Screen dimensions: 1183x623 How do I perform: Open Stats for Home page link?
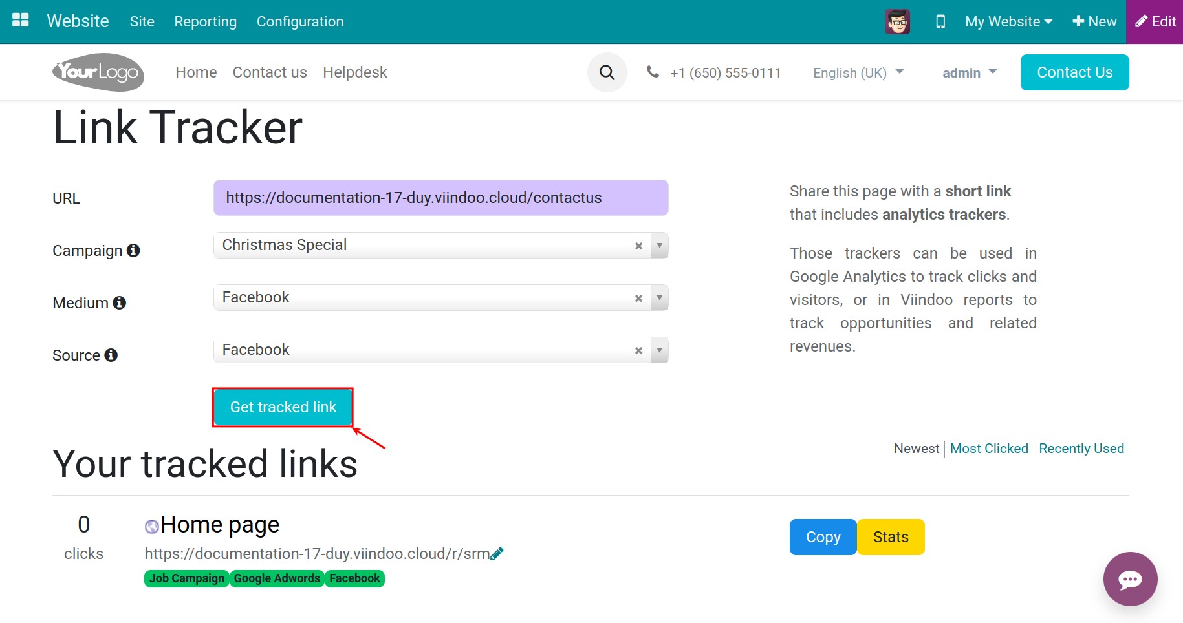click(891, 537)
